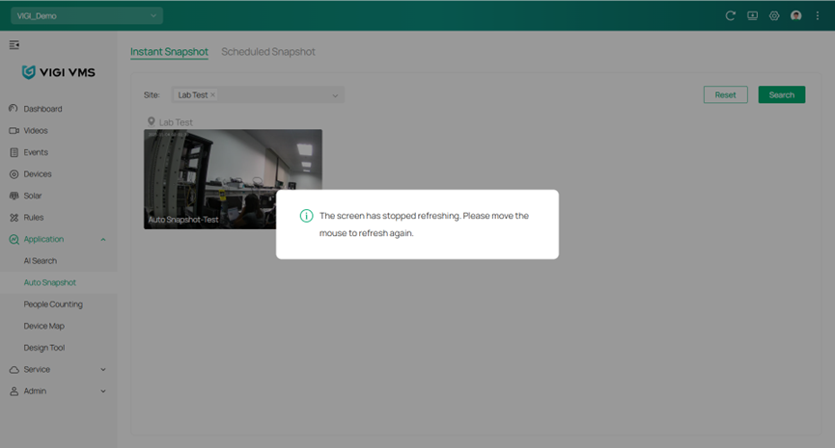The image size is (835, 448).
Task: Click the Service cloud icon
Action: (x=14, y=369)
